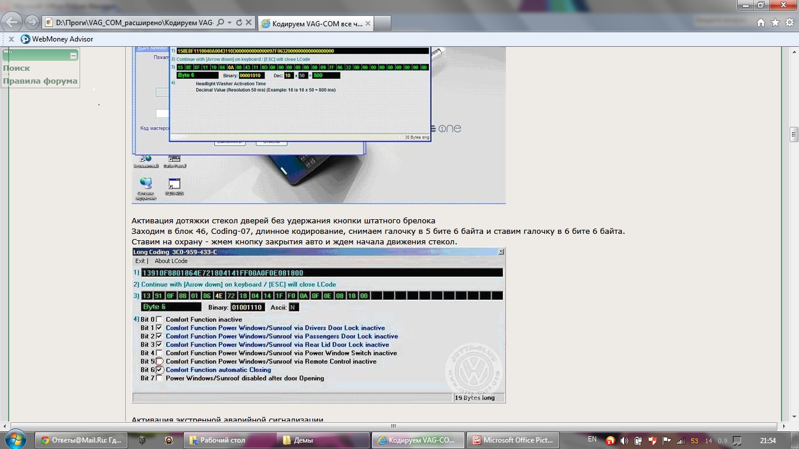The height and width of the screenshot is (449, 799).
Task: Click the Byte 6 label field
Action: [171, 307]
